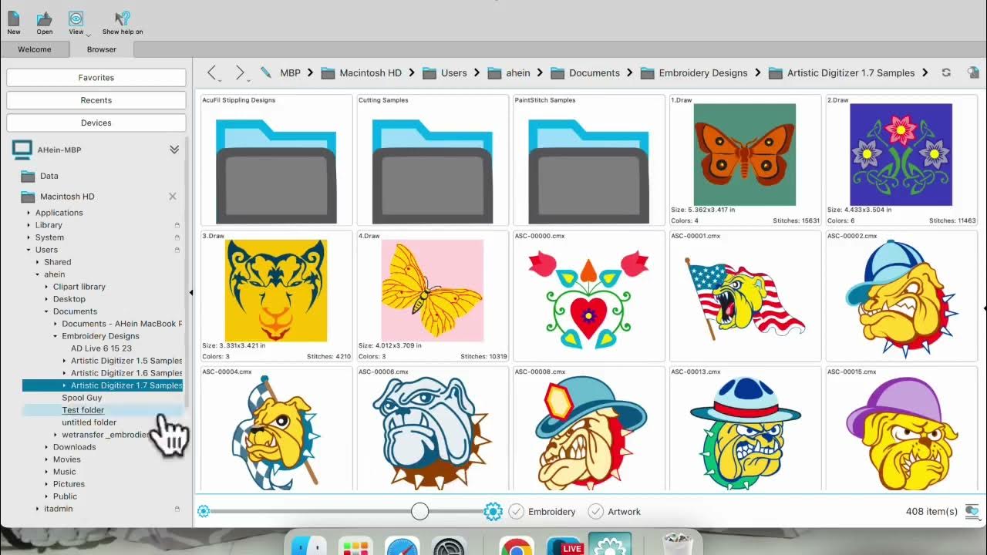The height and width of the screenshot is (555, 987).
Task: Open Safari from the dock
Action: (x=402, y=546)
